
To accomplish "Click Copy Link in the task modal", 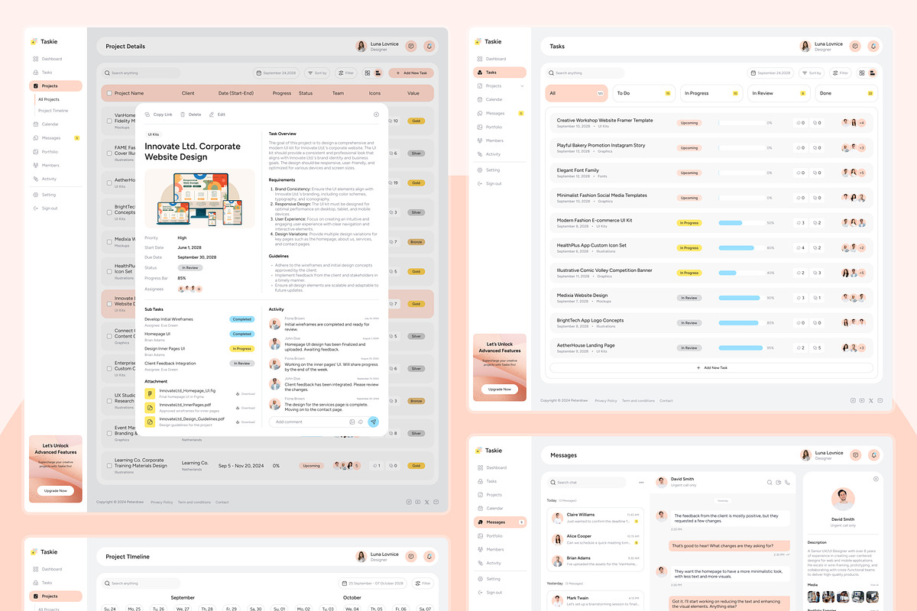I will (158, 115).
